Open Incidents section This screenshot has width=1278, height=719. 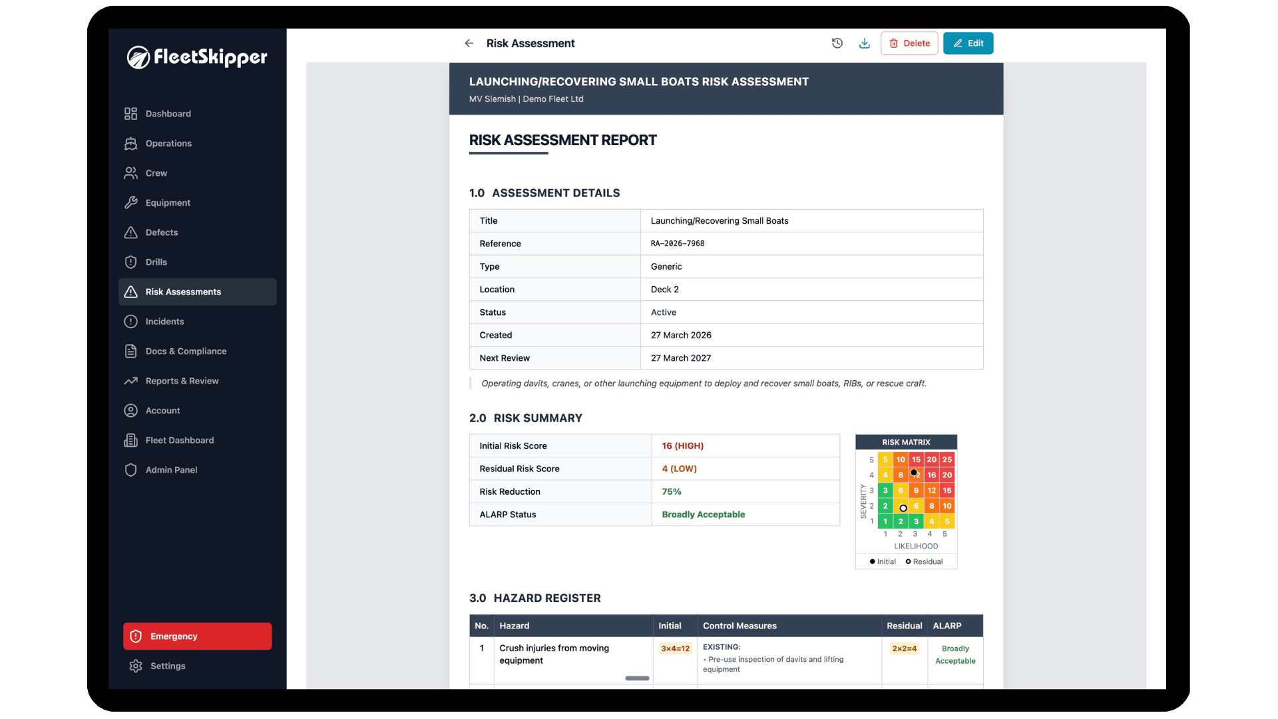[198, 322]
